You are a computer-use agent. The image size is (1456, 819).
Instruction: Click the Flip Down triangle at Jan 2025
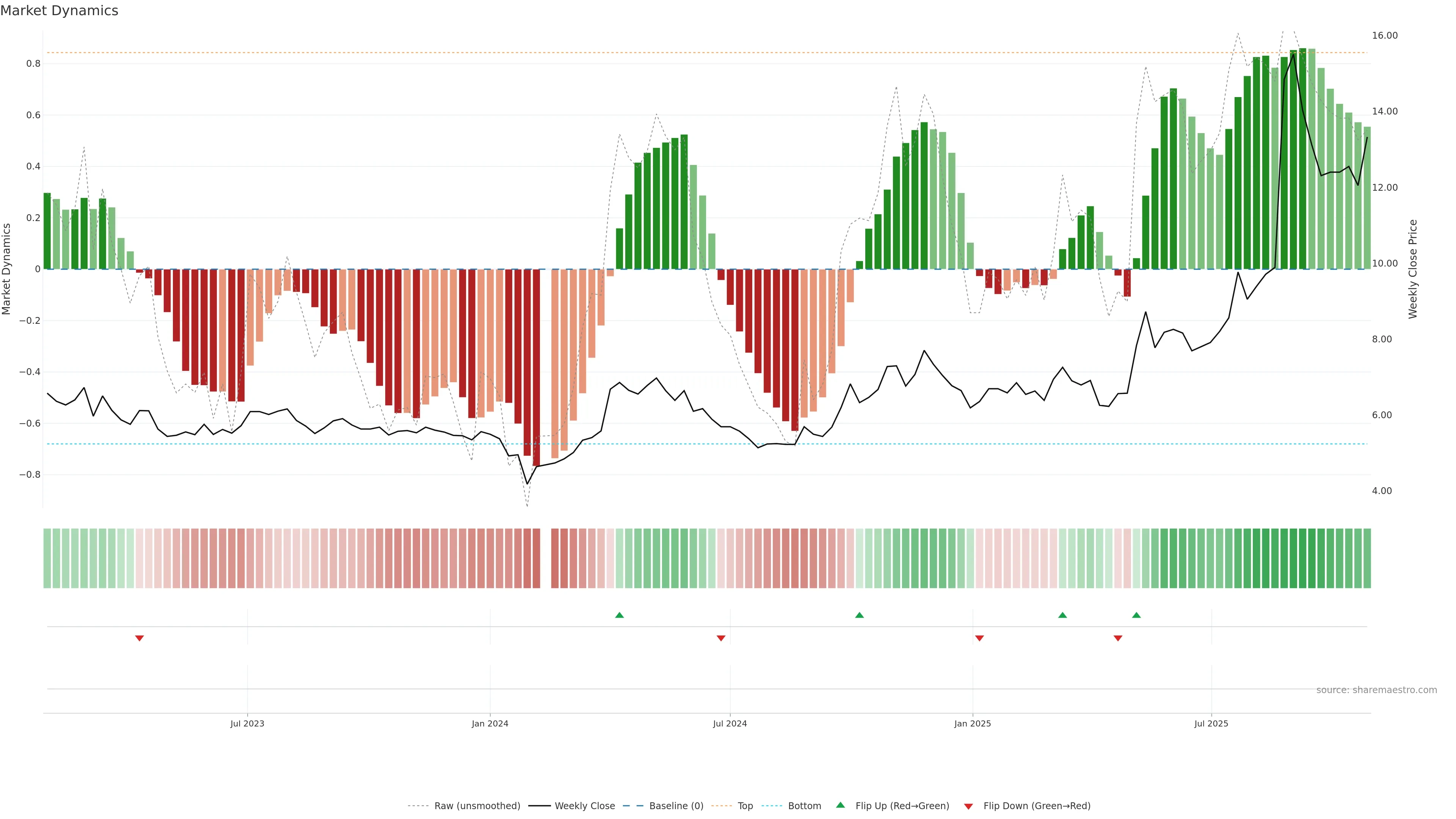[979, 638]
